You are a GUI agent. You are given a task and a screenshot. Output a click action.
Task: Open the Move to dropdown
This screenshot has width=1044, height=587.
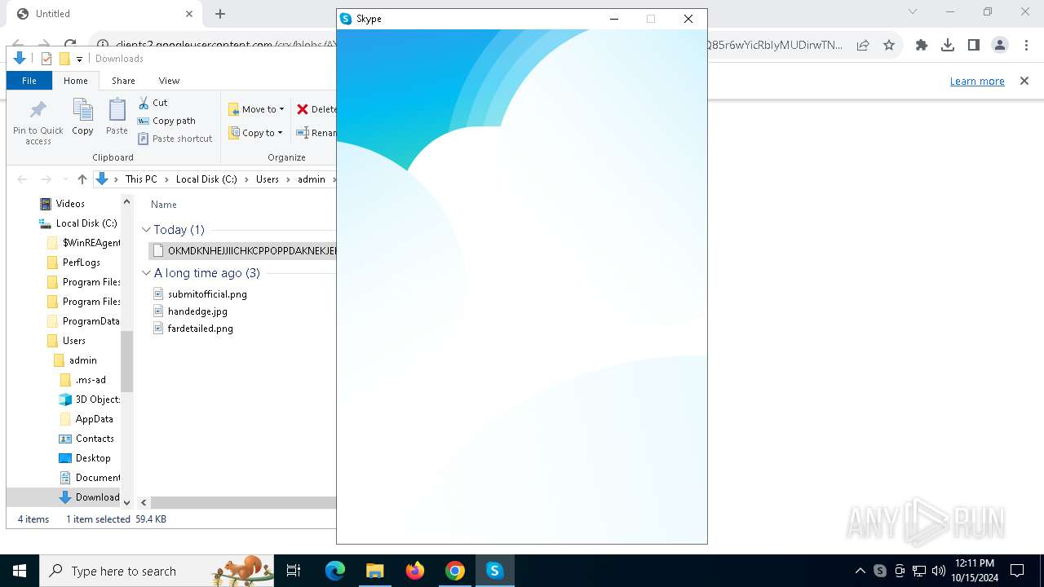256,109
